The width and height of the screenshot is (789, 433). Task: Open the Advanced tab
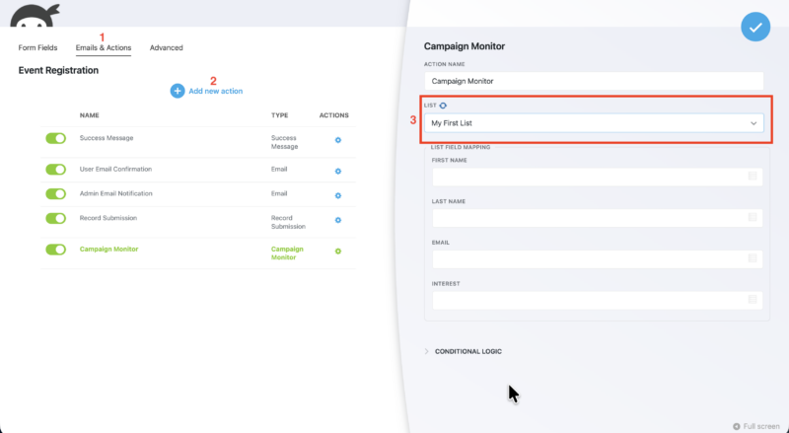tap(166, 47)
